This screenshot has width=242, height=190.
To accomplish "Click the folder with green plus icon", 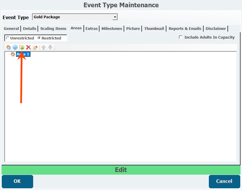I will pyautogui.click(x=22, y=48).
